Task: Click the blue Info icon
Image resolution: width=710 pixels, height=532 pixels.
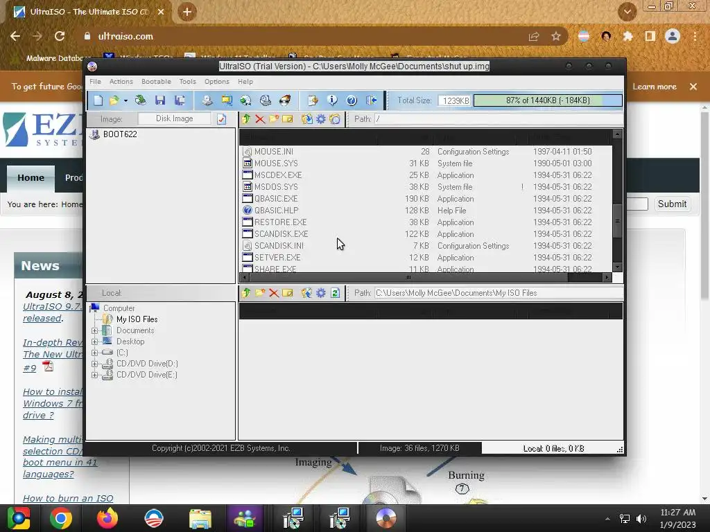Action: tap(332, 100)
